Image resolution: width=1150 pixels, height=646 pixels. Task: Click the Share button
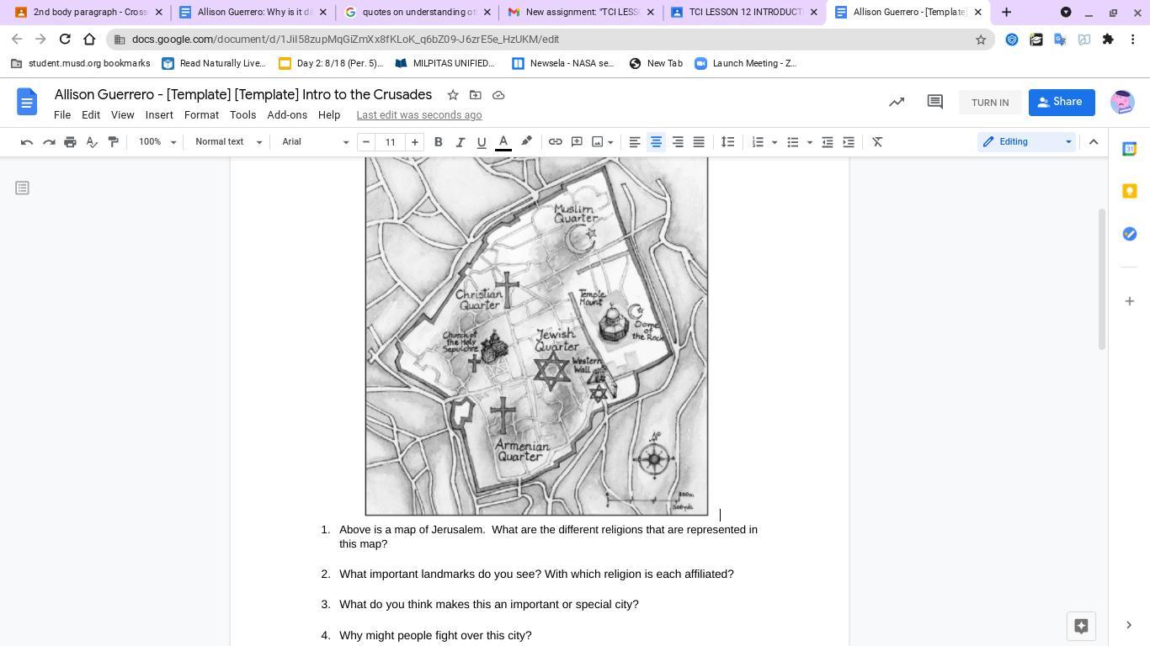[x=1061, y=102]
